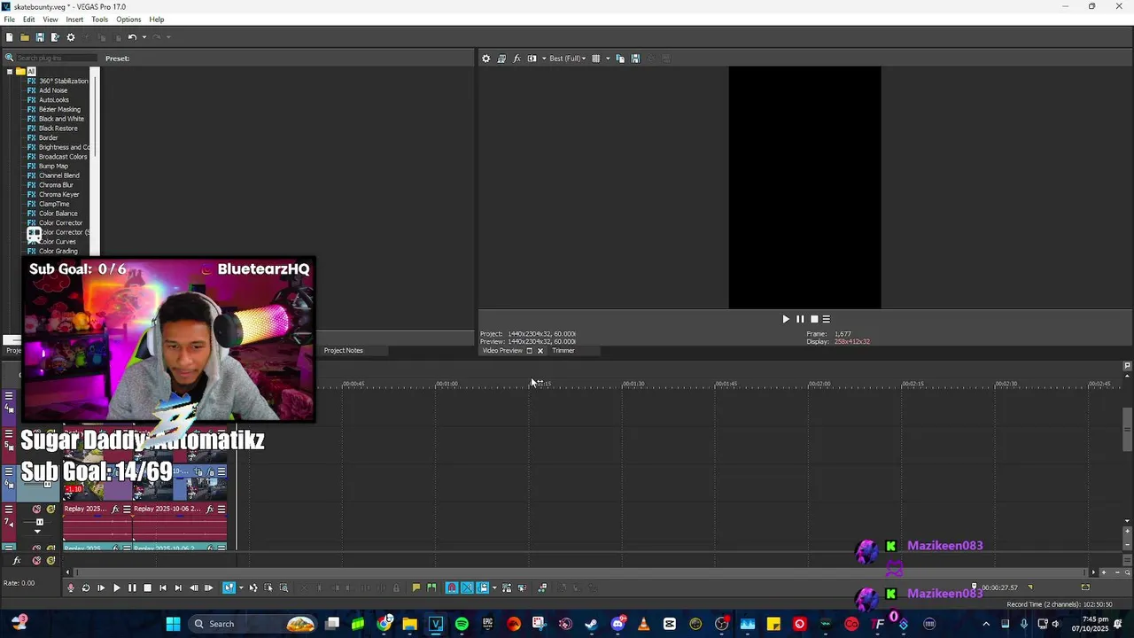
Task: Switch to the Trimmer tab
Action: [x=563, y=350]
